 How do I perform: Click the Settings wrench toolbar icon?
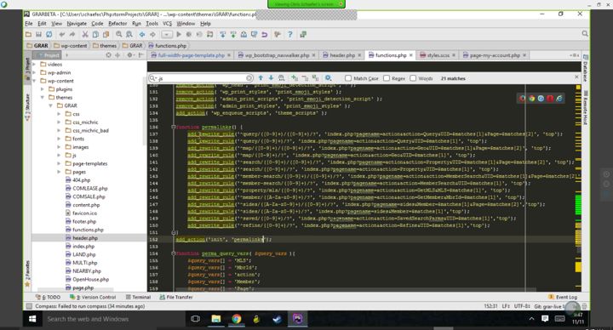[x=278, y=34]
